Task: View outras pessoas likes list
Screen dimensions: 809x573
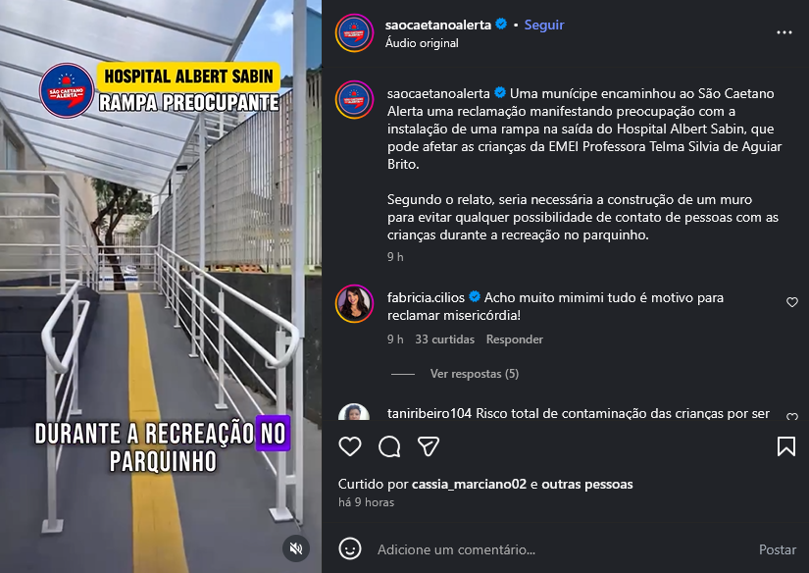Action: tap(587, 485)
